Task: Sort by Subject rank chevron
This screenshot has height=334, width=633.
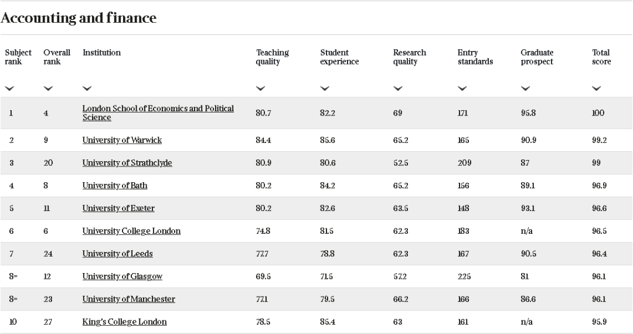Action: (x=9, y=88)
